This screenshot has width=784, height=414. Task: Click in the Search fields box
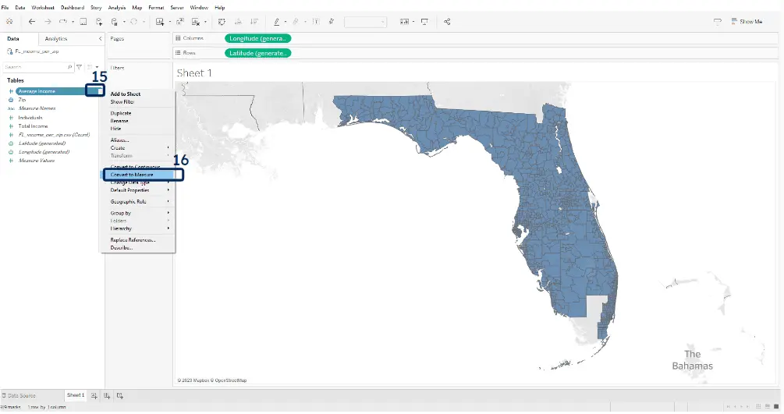(35, 68)
